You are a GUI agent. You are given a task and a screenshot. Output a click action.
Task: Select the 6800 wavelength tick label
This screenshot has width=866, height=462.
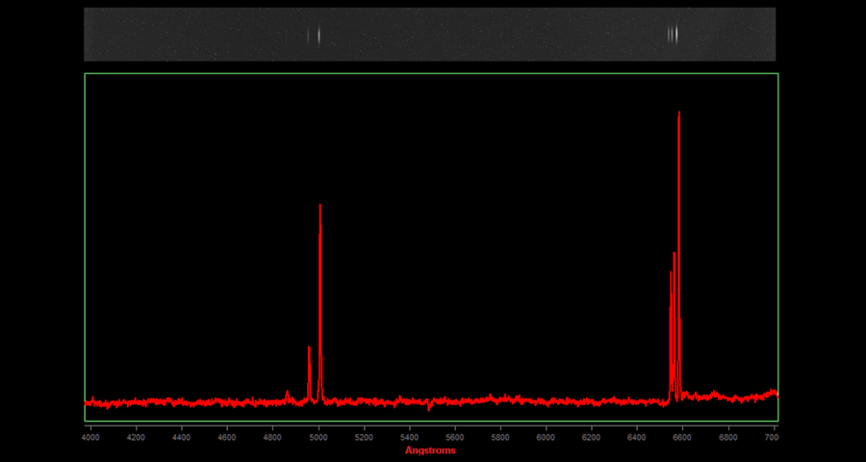pyautogui.click(x=728, y=436)
